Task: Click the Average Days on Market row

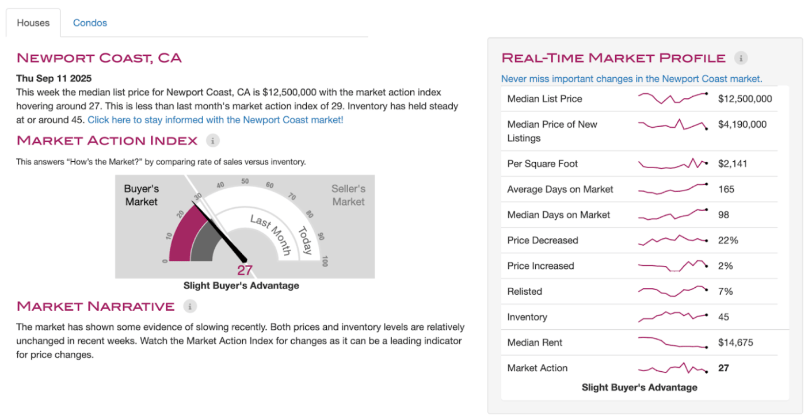Action: coord(560,189)
